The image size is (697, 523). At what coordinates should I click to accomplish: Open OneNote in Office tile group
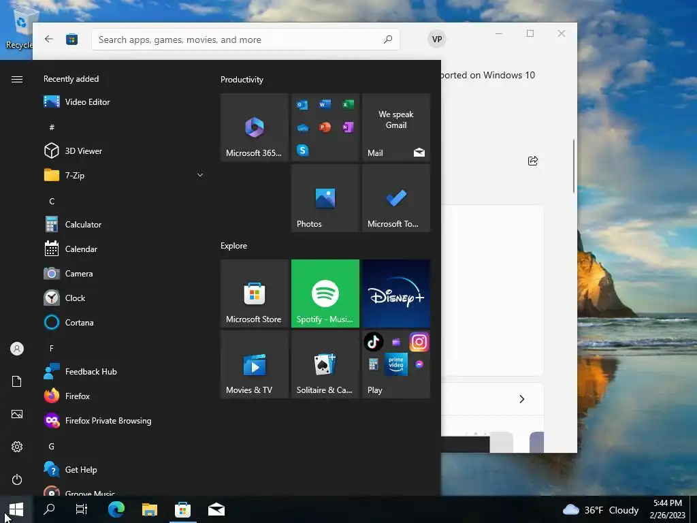348,127
